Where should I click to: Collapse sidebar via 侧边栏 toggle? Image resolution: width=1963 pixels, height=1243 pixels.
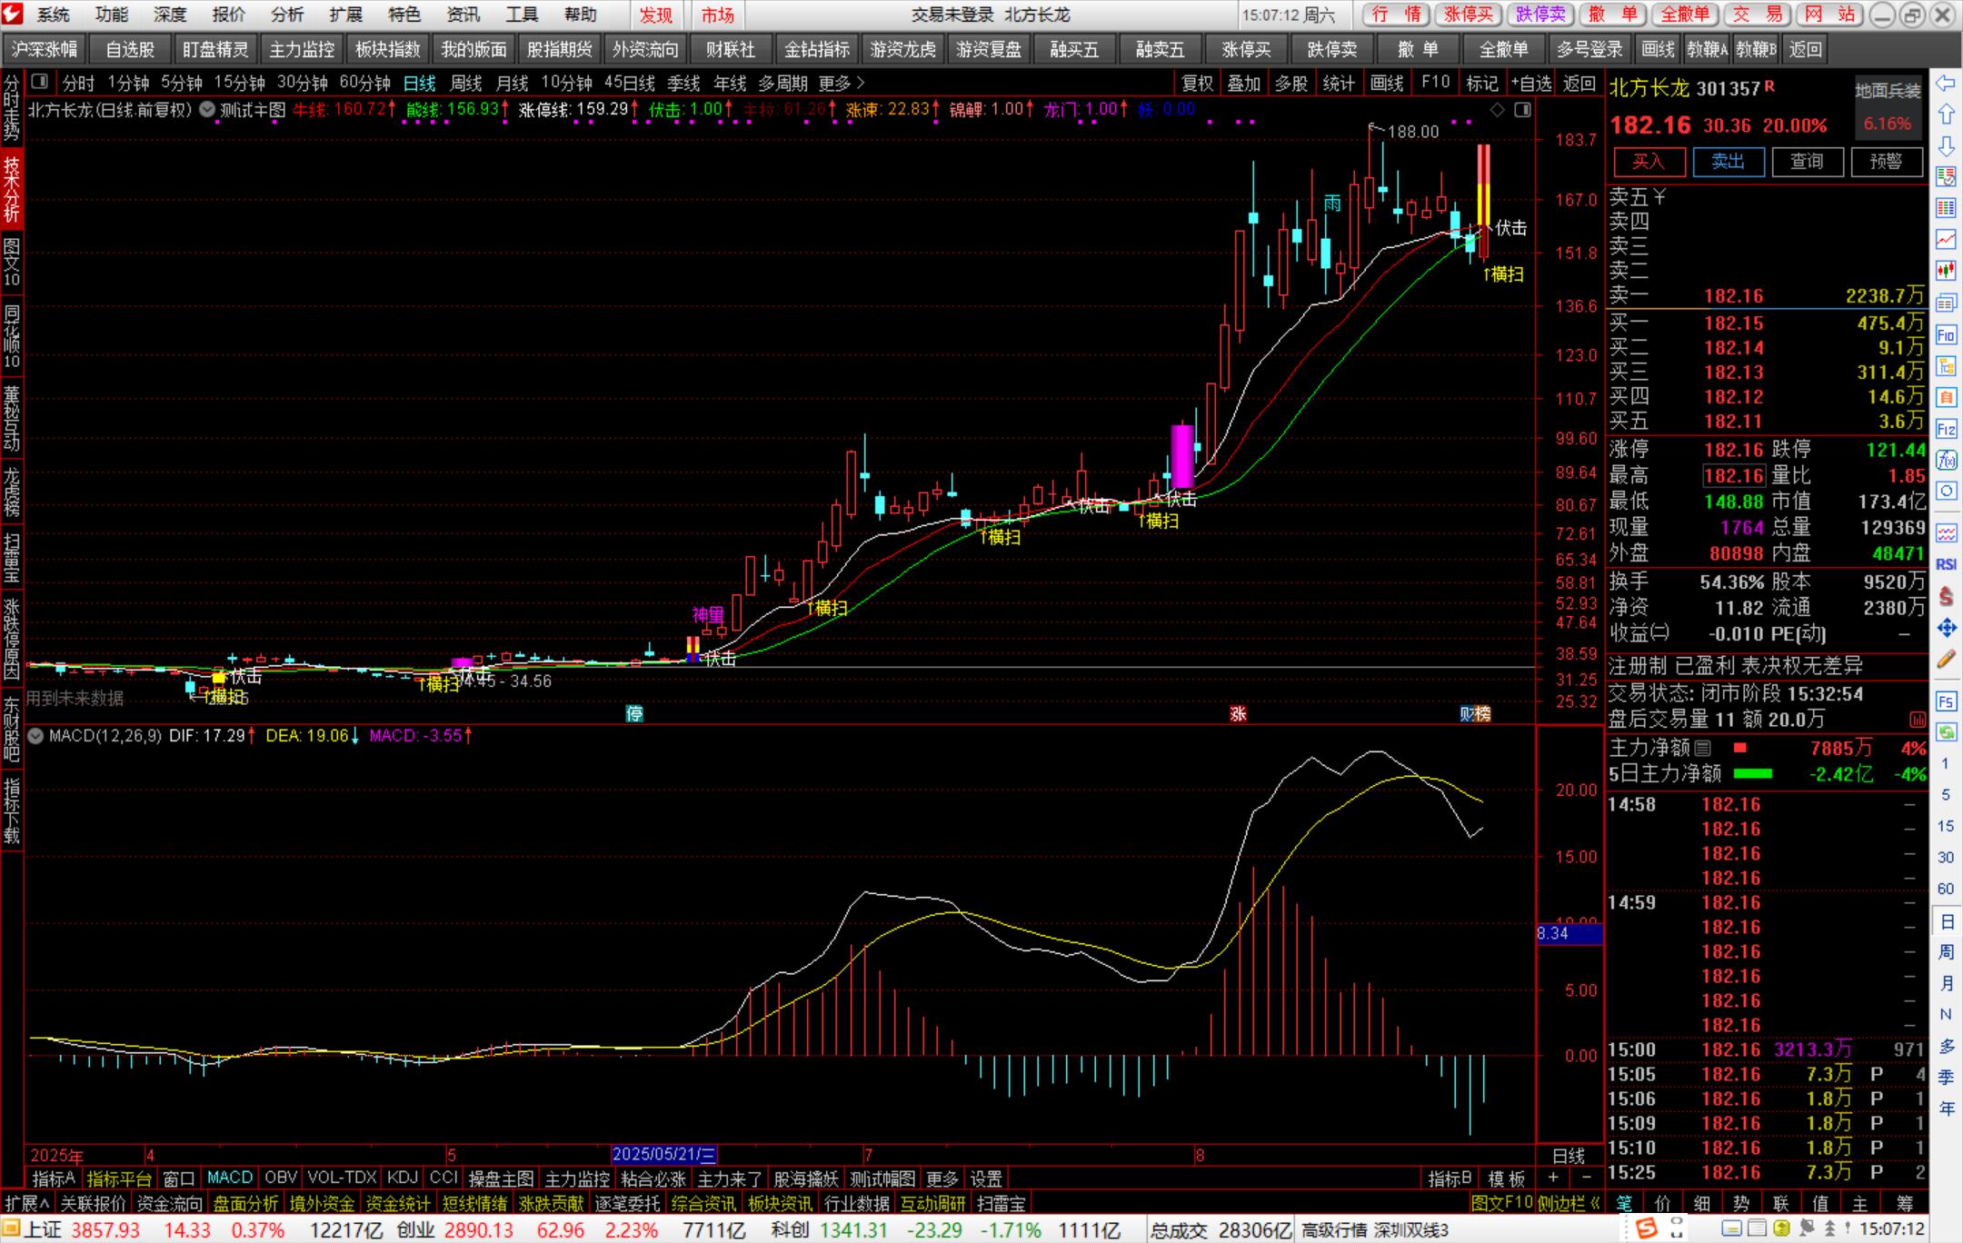coord(1569,1204)
